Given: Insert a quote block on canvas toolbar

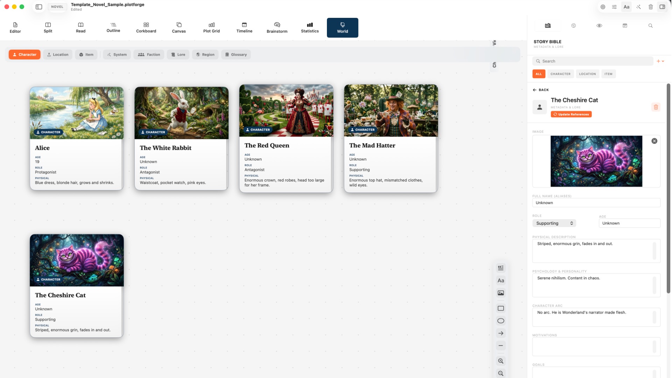Looking at the screenshot, I should (x=501, y=268).
